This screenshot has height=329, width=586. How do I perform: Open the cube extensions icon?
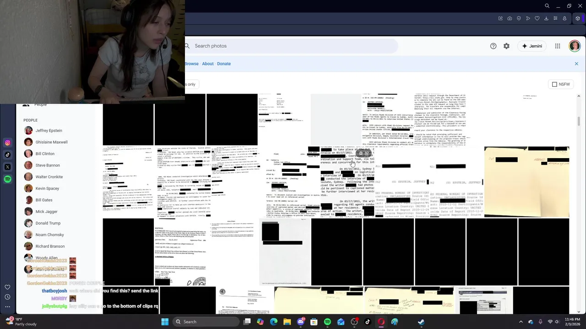(578, 18)
